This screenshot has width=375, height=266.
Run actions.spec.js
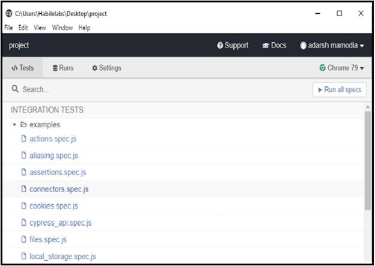point(53,139)
